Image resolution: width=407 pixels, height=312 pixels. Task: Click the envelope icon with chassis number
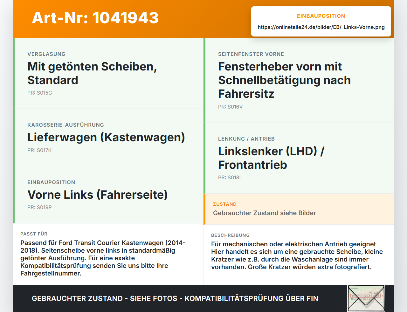click(x=366, y=298)
